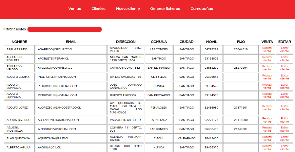Make a sale to Adrian Riveros

click(267, 120)
